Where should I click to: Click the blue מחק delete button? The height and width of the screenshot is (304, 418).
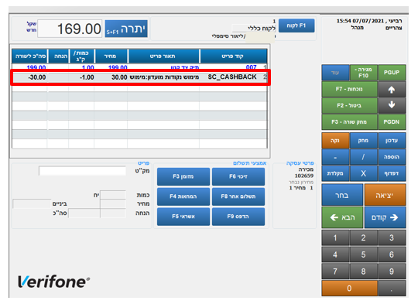pyautogui.click(x=363, y=141)
